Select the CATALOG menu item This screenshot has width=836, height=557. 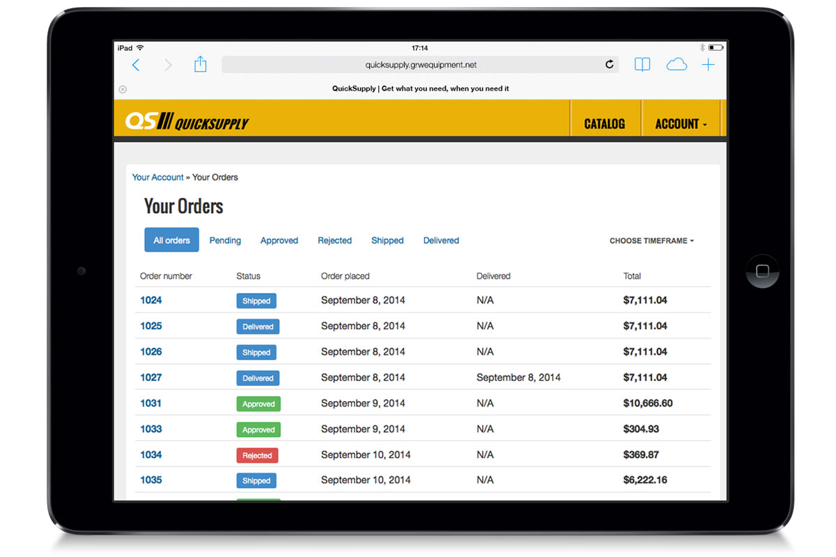[604, 123]
